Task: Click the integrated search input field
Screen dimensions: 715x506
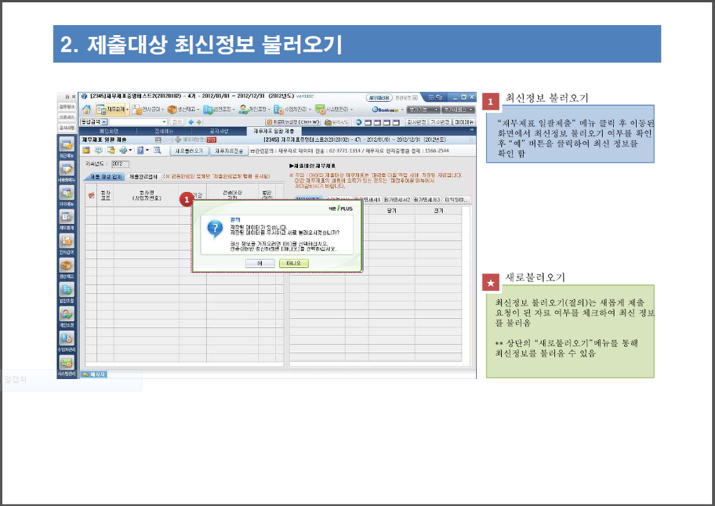Action: click(139, 122)
